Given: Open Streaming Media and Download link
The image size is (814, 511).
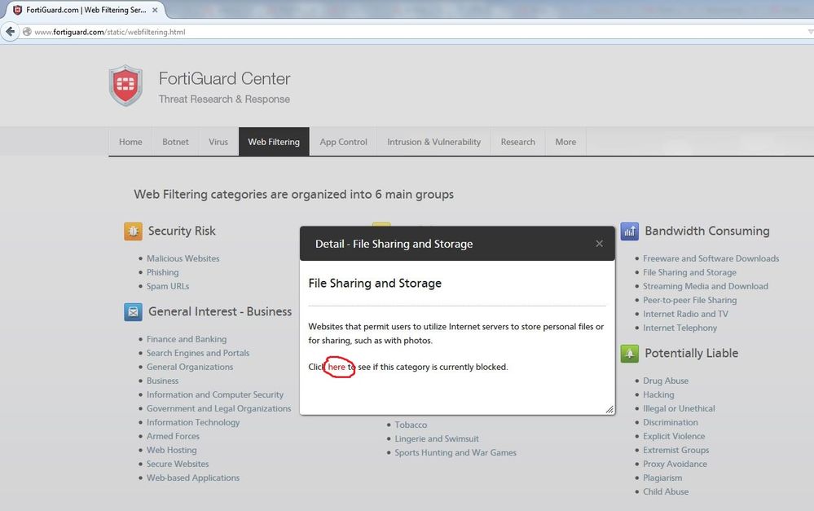Looking at the screenshot, I should click(706, 286).
